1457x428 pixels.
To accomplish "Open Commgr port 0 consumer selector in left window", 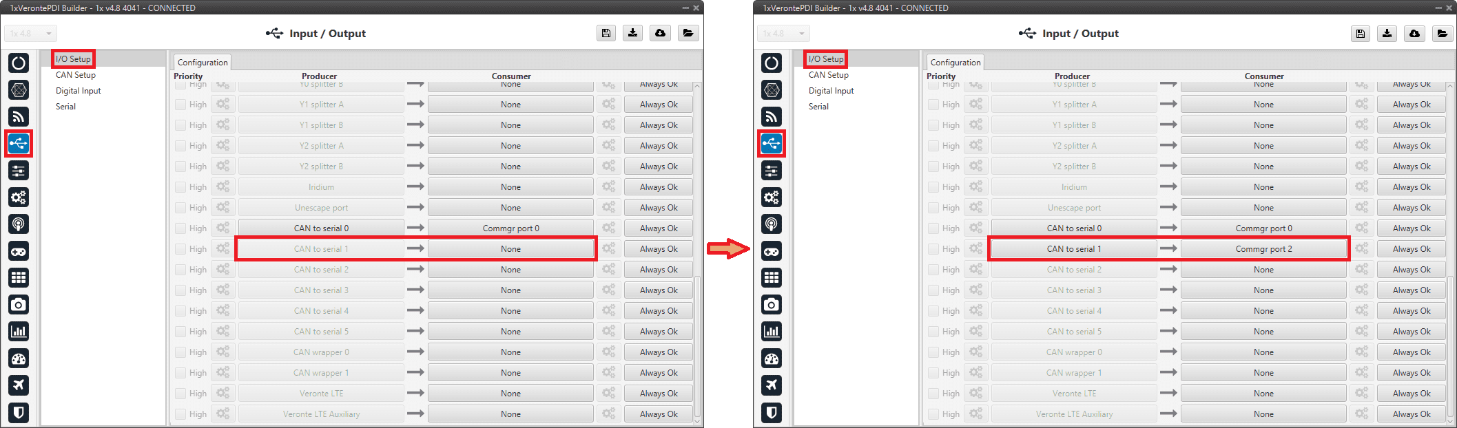I will coord(510,228).
